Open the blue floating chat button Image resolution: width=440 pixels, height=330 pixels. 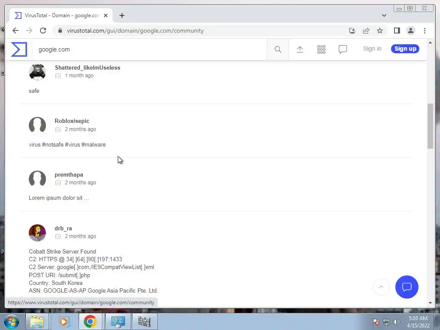tap(406, 287)
